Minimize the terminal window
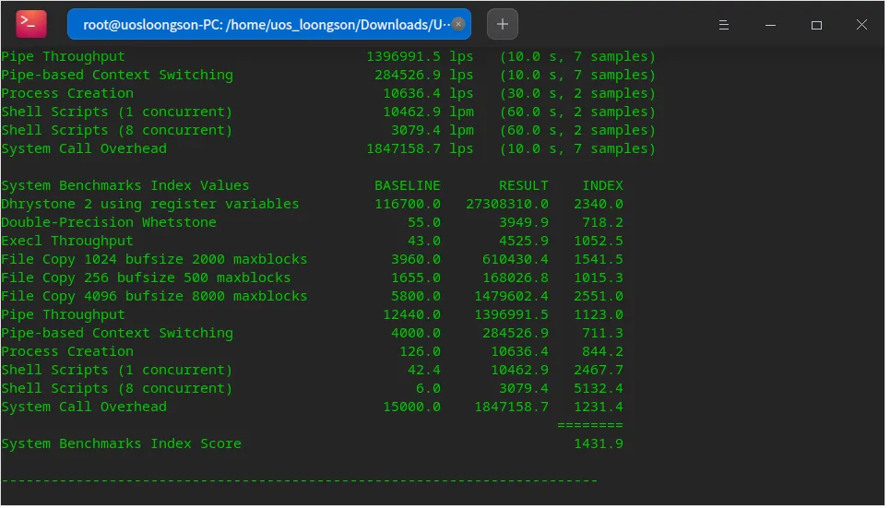The width and height of the screenshot is (890, 508). coord(770,25)
